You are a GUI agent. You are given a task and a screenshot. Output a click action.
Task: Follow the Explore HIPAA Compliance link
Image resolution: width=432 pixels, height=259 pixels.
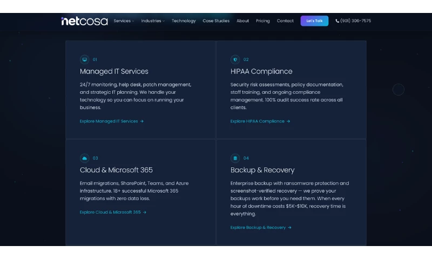point(260,121)
